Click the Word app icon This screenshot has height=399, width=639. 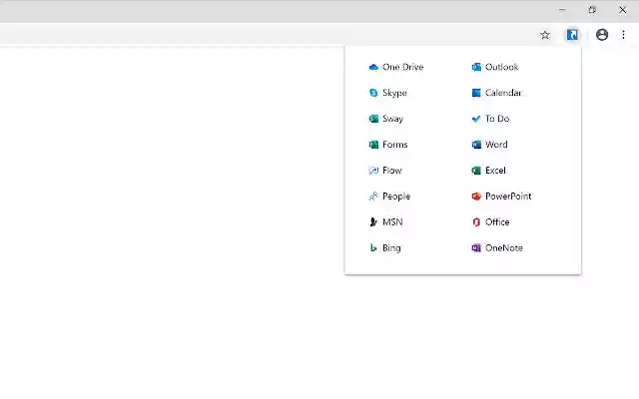tap(476, 145)
